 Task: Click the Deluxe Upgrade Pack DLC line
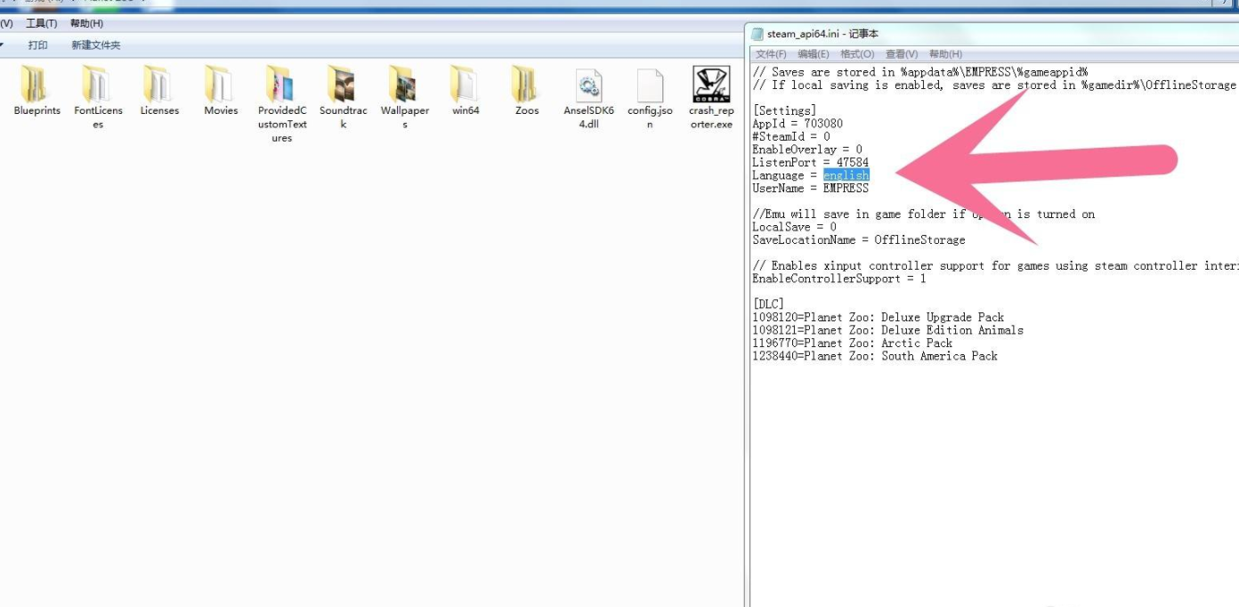coord(878,317)
